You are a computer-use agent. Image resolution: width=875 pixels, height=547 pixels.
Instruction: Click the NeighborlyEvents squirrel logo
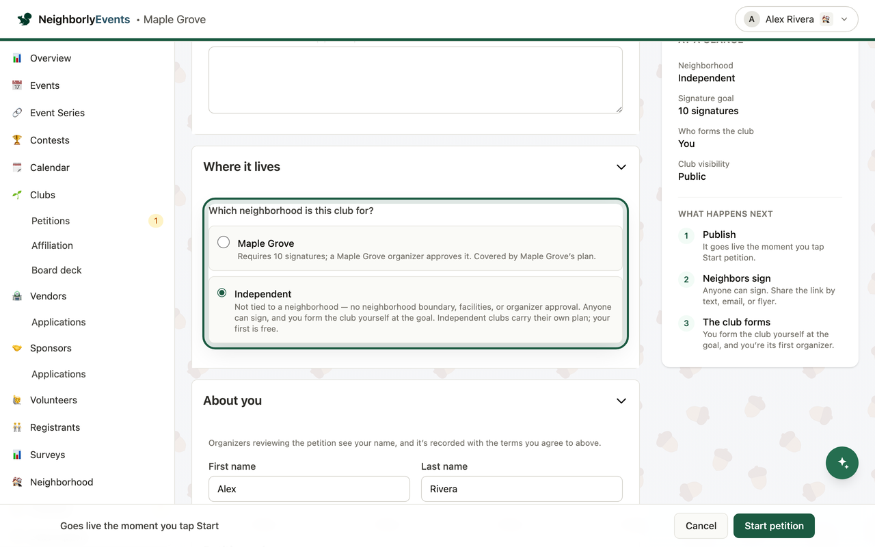[x=25, y=19]
